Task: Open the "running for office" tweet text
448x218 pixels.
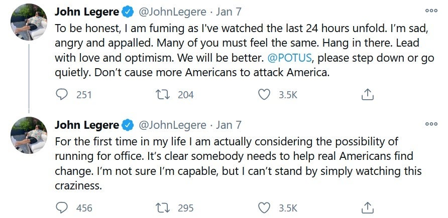Action: click(x=236, y=157)
